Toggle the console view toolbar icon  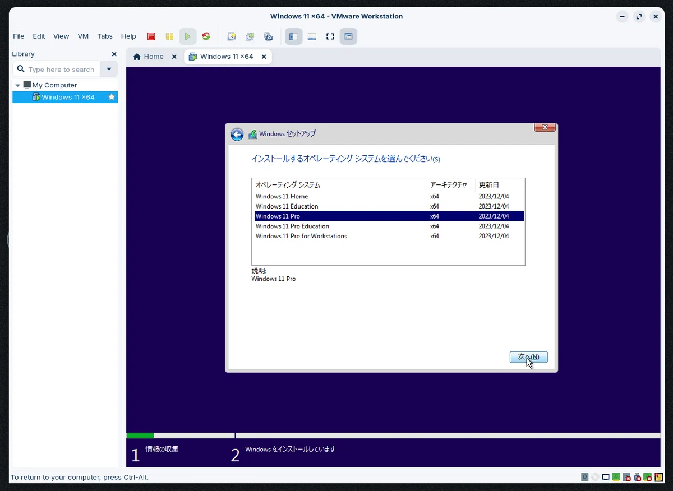(348, 36)
